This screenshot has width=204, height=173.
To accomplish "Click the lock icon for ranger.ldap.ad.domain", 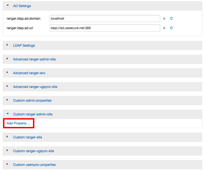I will (164, 19).
